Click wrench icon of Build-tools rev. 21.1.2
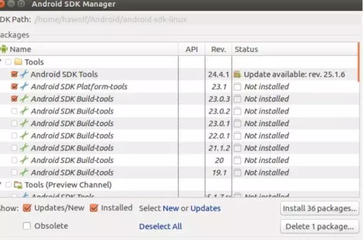This screenshot has width=363, height=240. click(x=24, y=148)
